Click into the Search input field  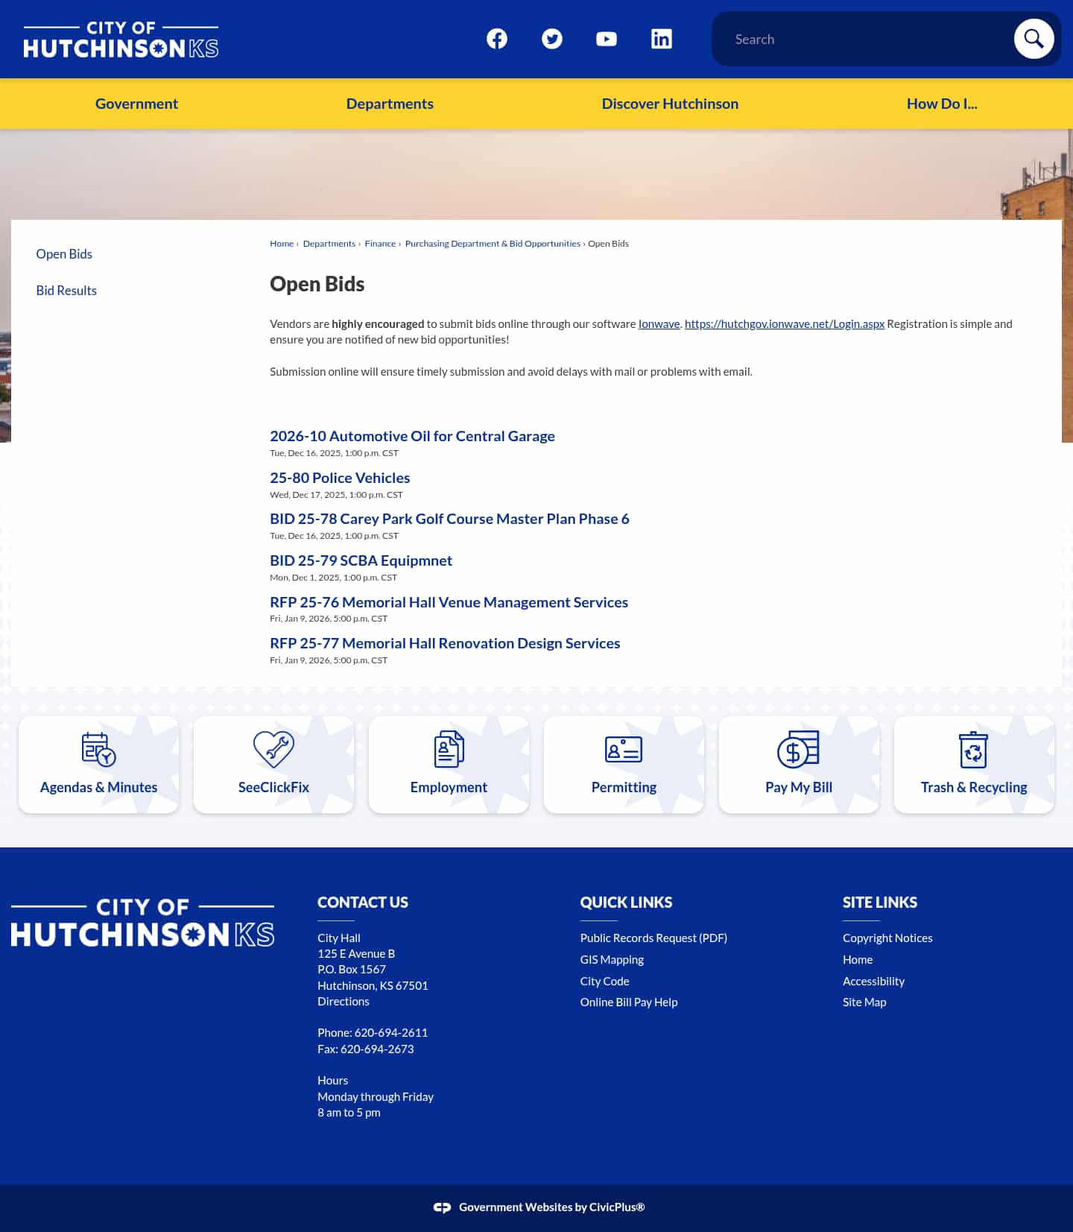point(864,39)
